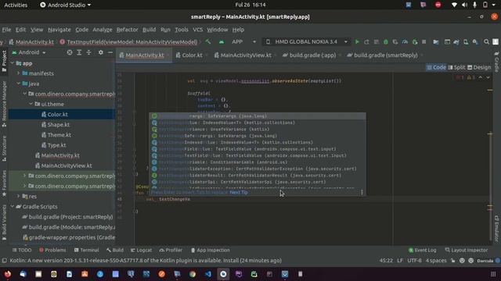The height and width of the screenshot is (281, 501).
Task: Open the Profile app gauge icon
Action: click(405, 41)
